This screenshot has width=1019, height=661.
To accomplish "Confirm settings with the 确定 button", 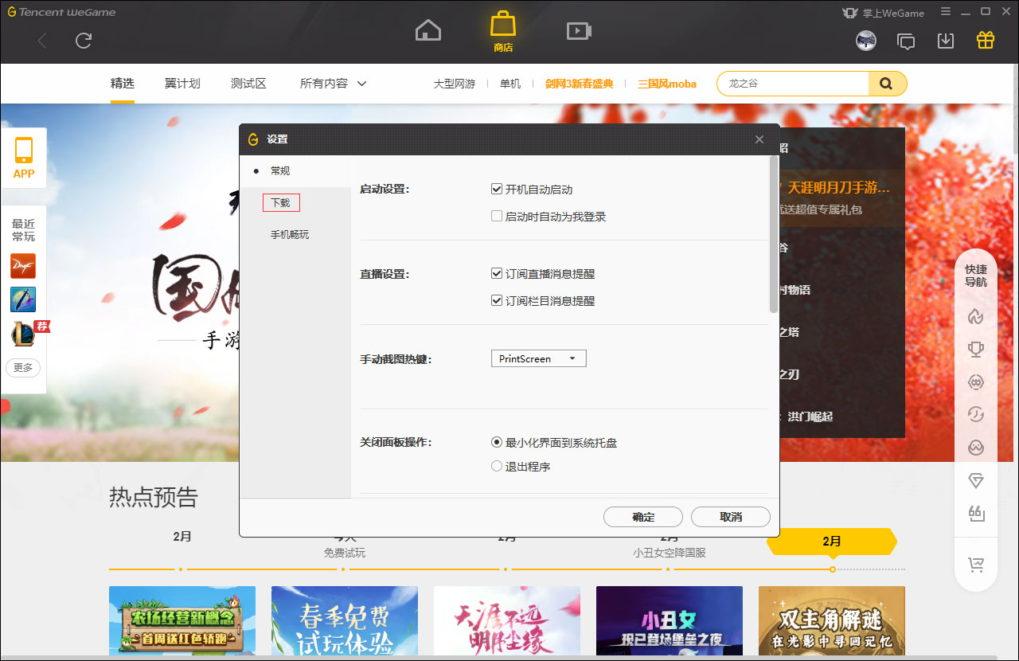I will (642, 517).
